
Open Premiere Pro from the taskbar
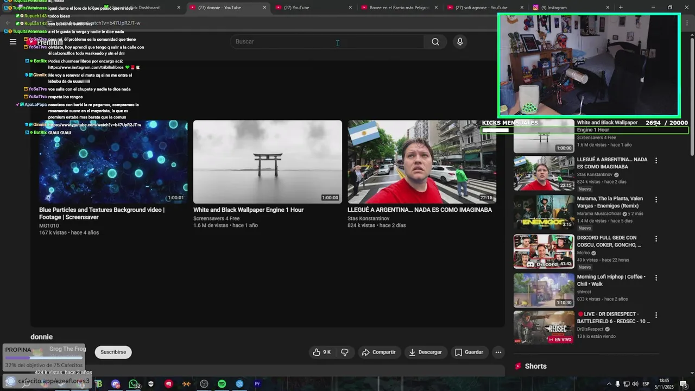(x=257, y=384)
